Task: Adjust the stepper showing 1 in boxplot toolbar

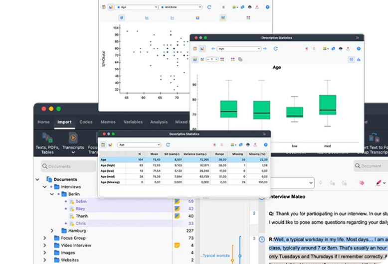Action: coord(212,59)
